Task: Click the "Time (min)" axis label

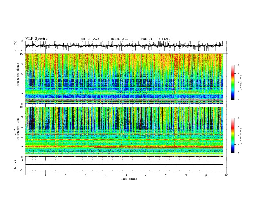Action: [x=129, y=179]
